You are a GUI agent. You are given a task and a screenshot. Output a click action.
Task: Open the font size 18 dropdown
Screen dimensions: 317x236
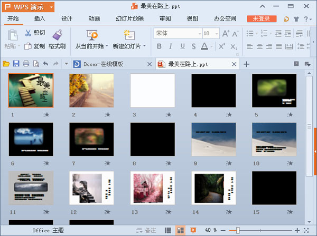[217, 34]
